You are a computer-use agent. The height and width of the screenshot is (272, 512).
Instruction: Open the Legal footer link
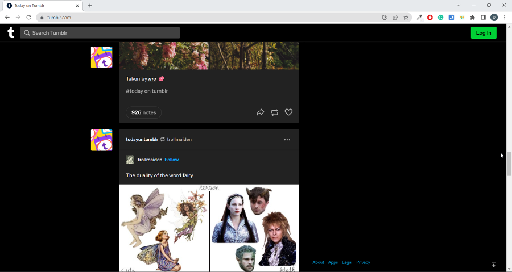[x=347, y=262]
